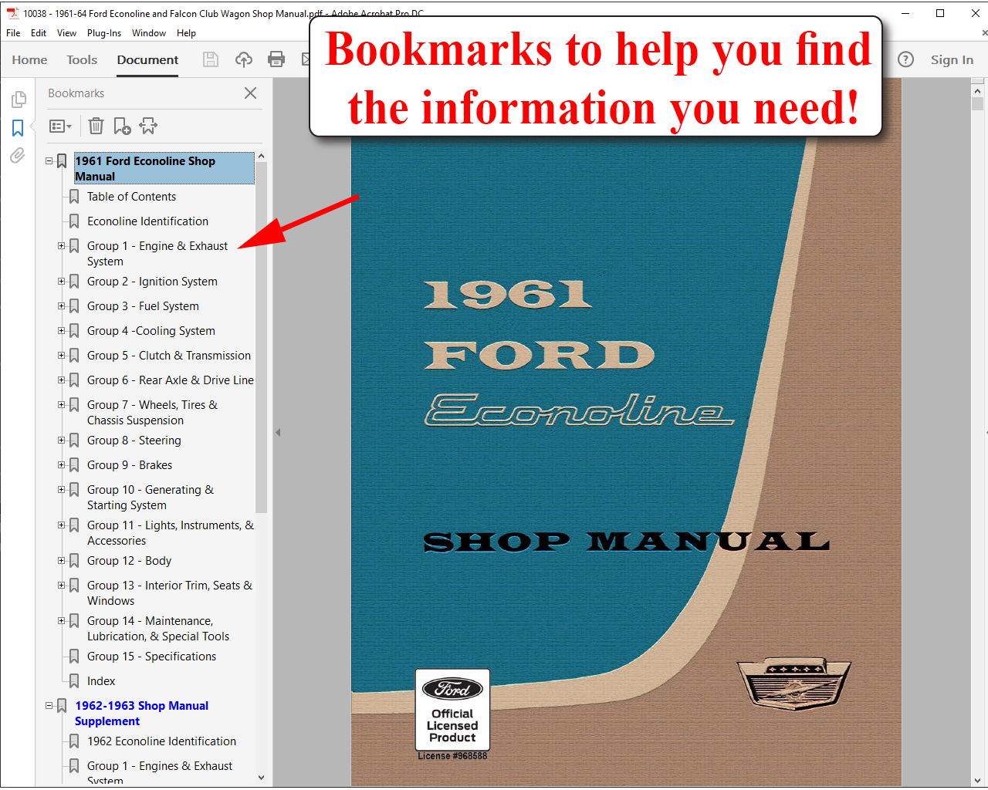Minimize the Acrobat window
Screen dimensions: 988x790
pos(905,13)
